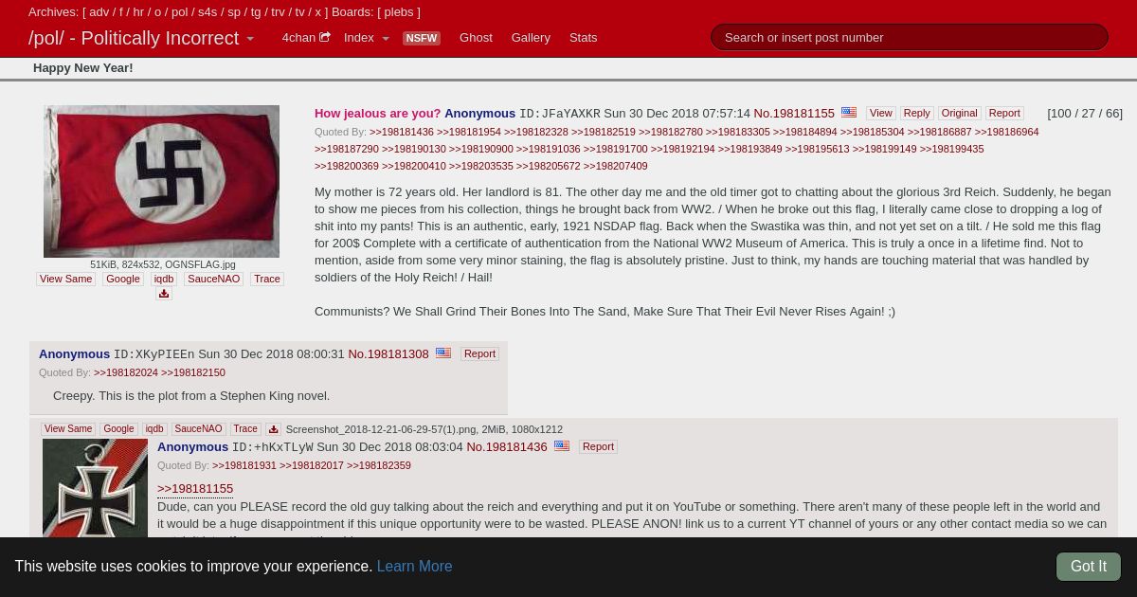
Task: Open the hr archive link
Action: point(138,12)
